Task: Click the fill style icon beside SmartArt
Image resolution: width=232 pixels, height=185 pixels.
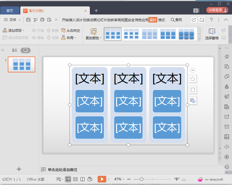Action: [193, 79]
